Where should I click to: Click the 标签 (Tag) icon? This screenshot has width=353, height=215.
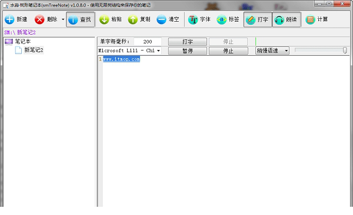pyautogui.click(x=222, y=19)
